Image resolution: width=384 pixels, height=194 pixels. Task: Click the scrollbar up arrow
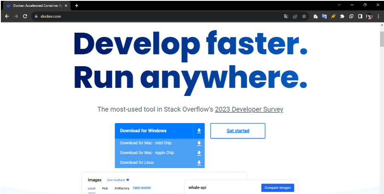click(x=382, y=25)
